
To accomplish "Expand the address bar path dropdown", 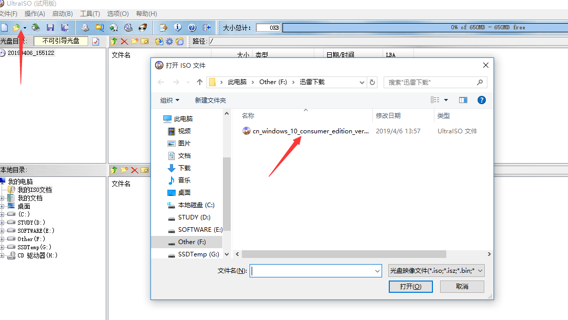I will [x=362, y=83].
